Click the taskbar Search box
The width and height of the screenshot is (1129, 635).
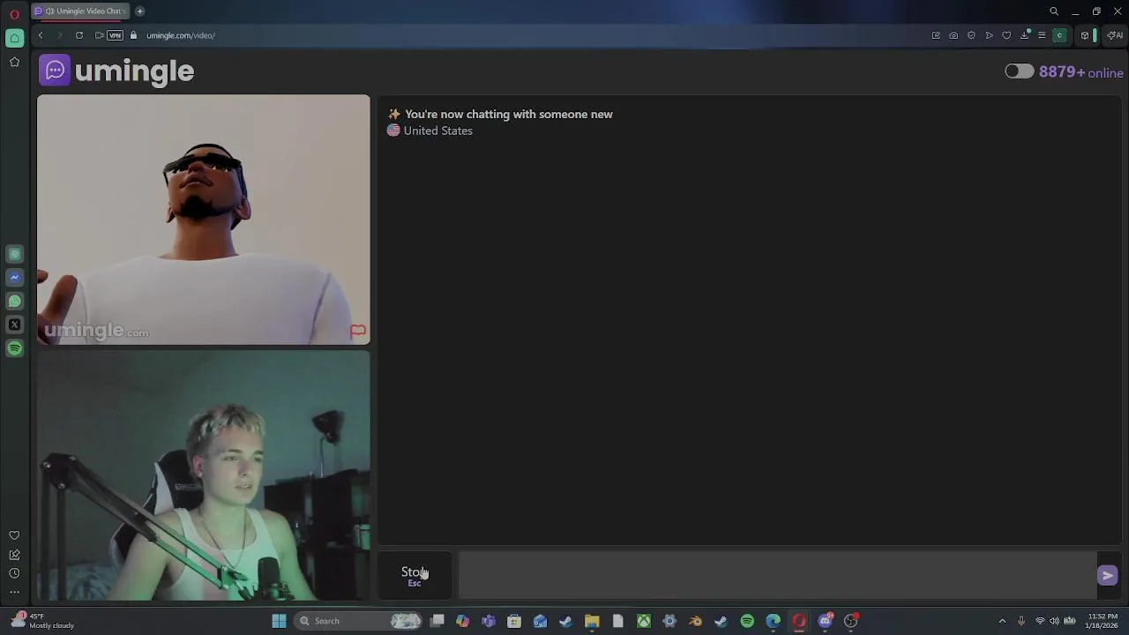point(360,621)
